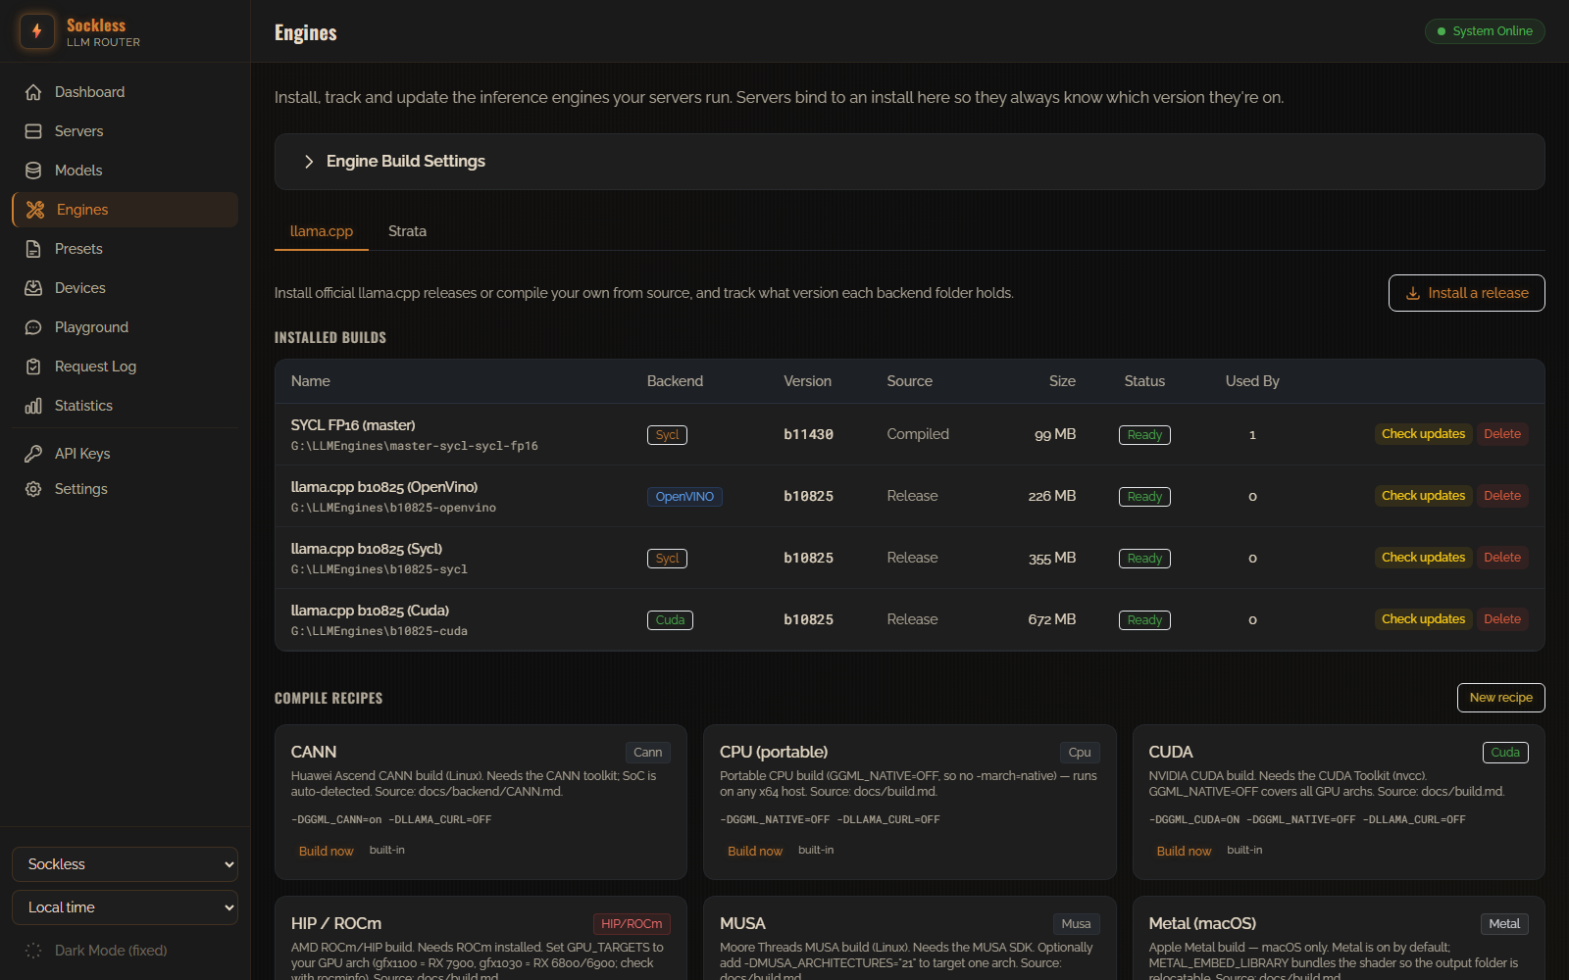
Task: Create a New recipe
Action: click(1500, 698)
